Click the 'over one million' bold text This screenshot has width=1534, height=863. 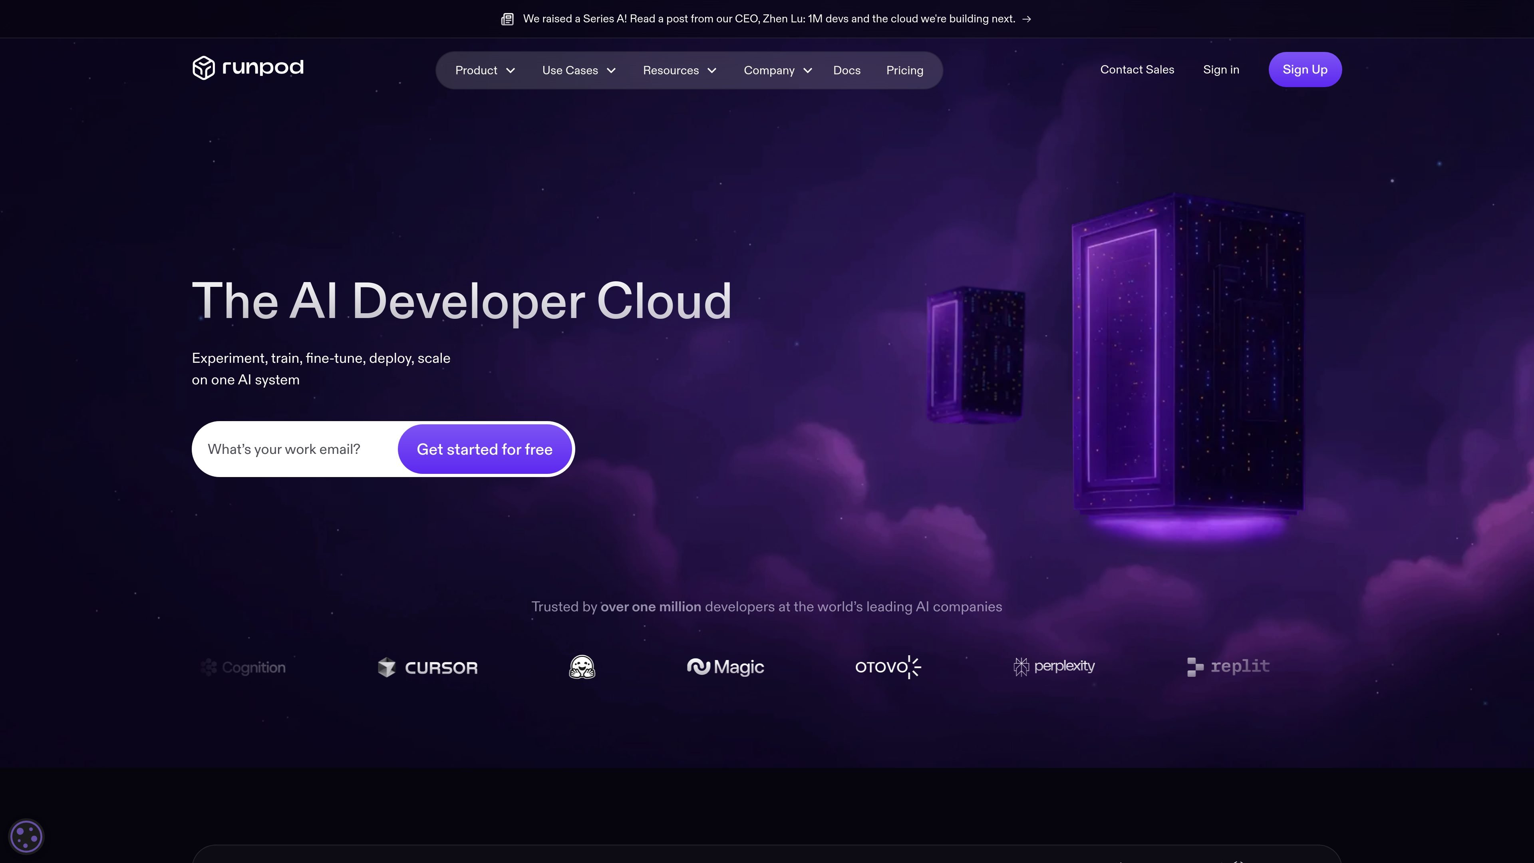point(650,607)
